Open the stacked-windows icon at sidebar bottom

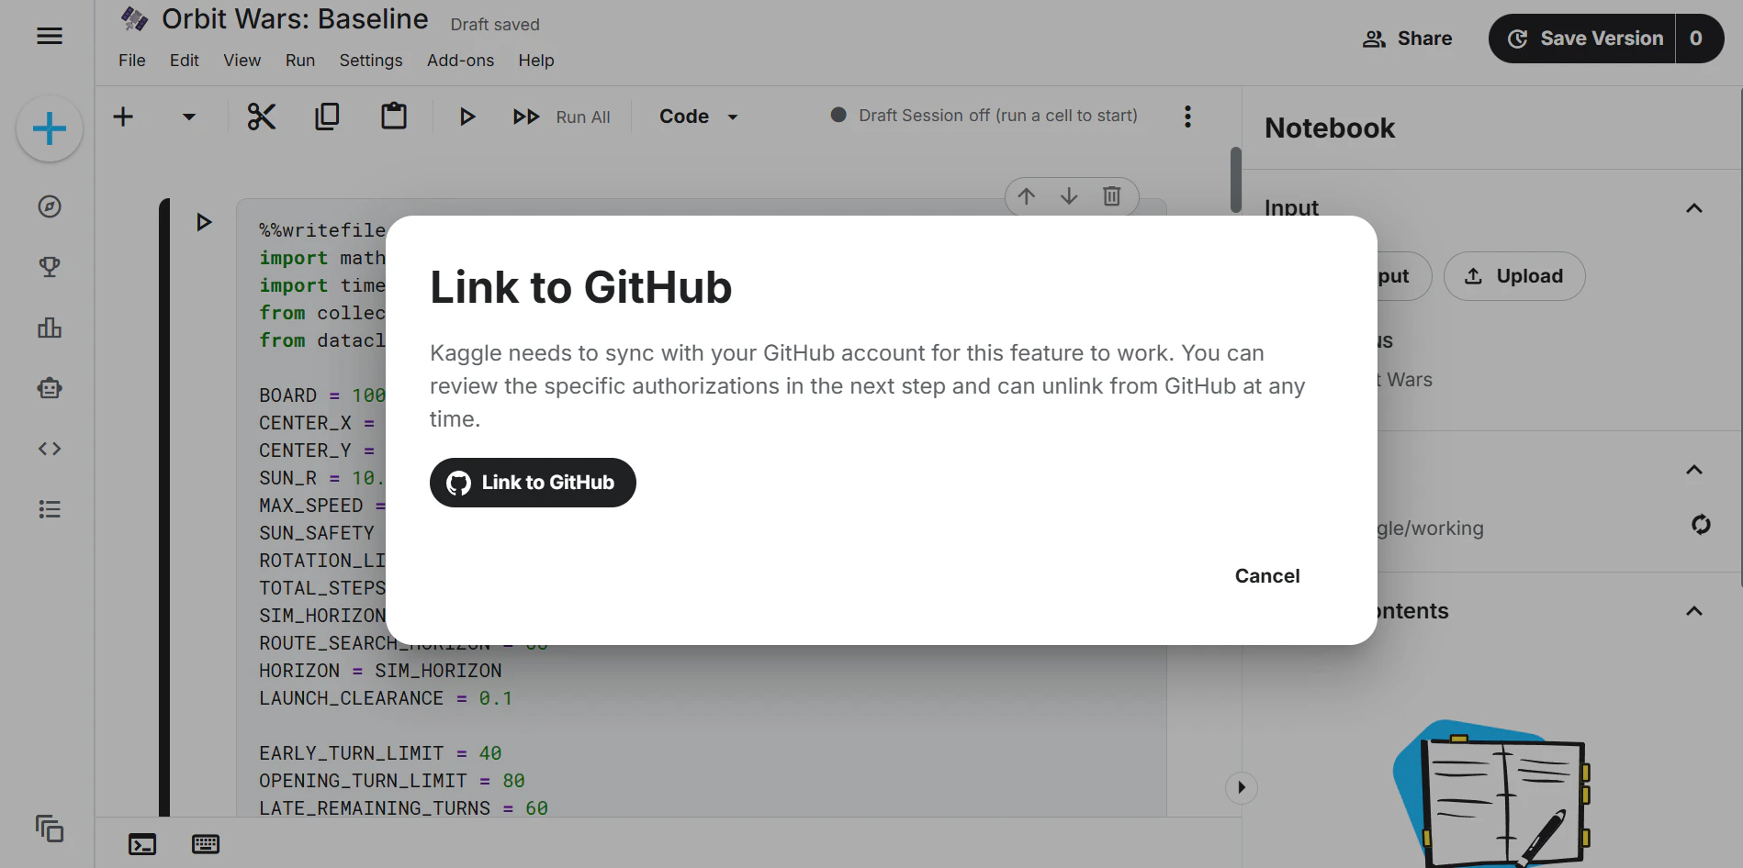tap(50, 829)
